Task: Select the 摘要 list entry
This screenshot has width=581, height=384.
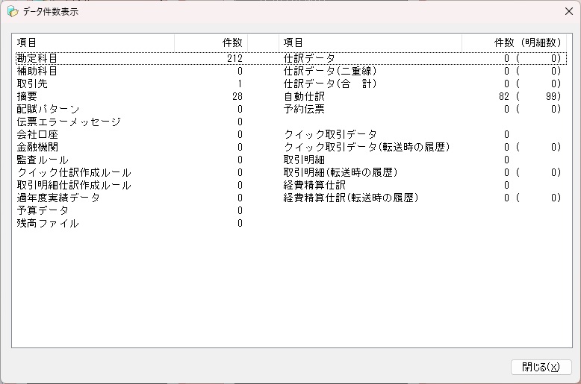Action: [27, 96]
